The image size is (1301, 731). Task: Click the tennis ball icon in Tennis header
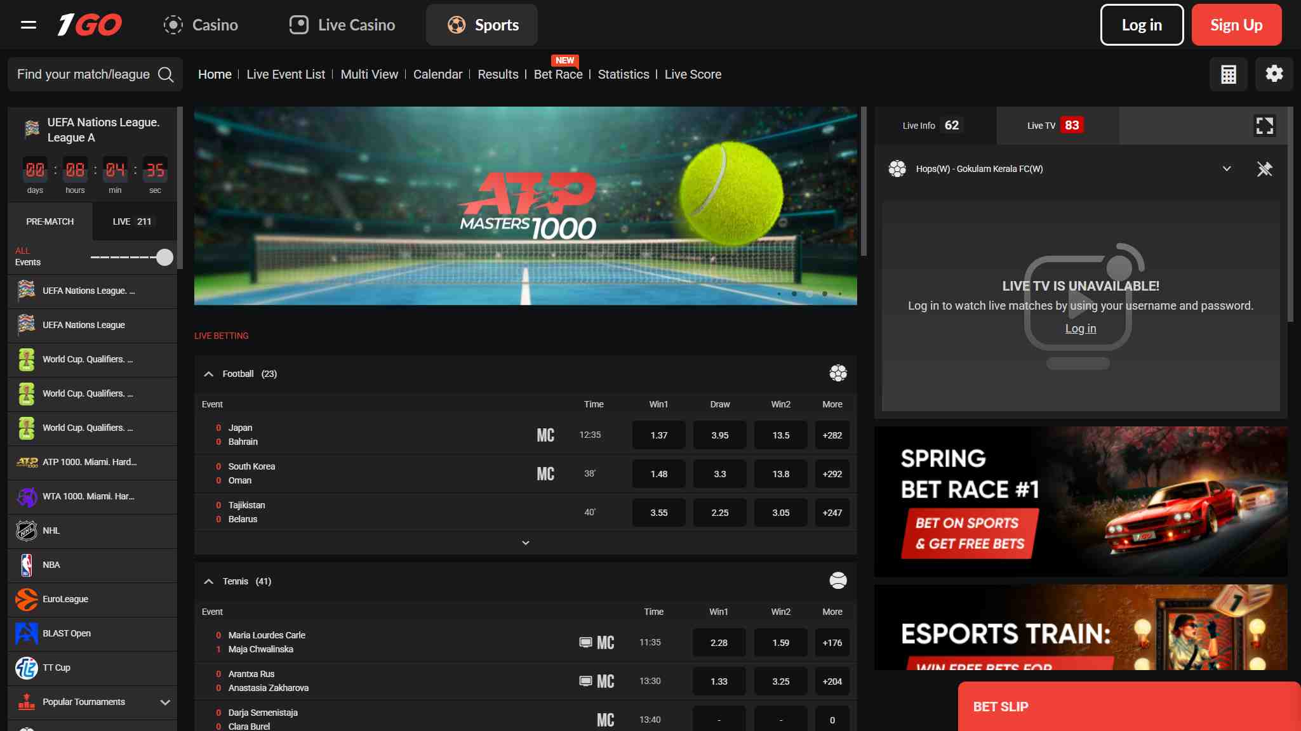[838, 581]
